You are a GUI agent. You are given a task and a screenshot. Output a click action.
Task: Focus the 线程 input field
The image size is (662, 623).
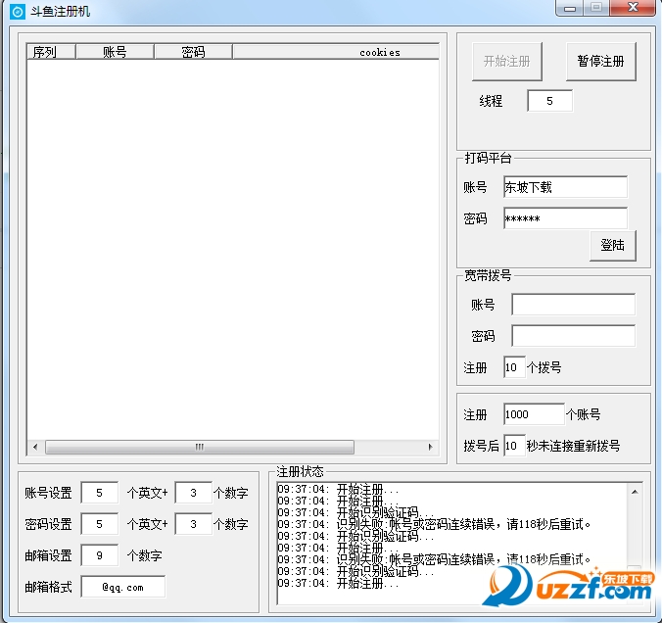[549, 101]
